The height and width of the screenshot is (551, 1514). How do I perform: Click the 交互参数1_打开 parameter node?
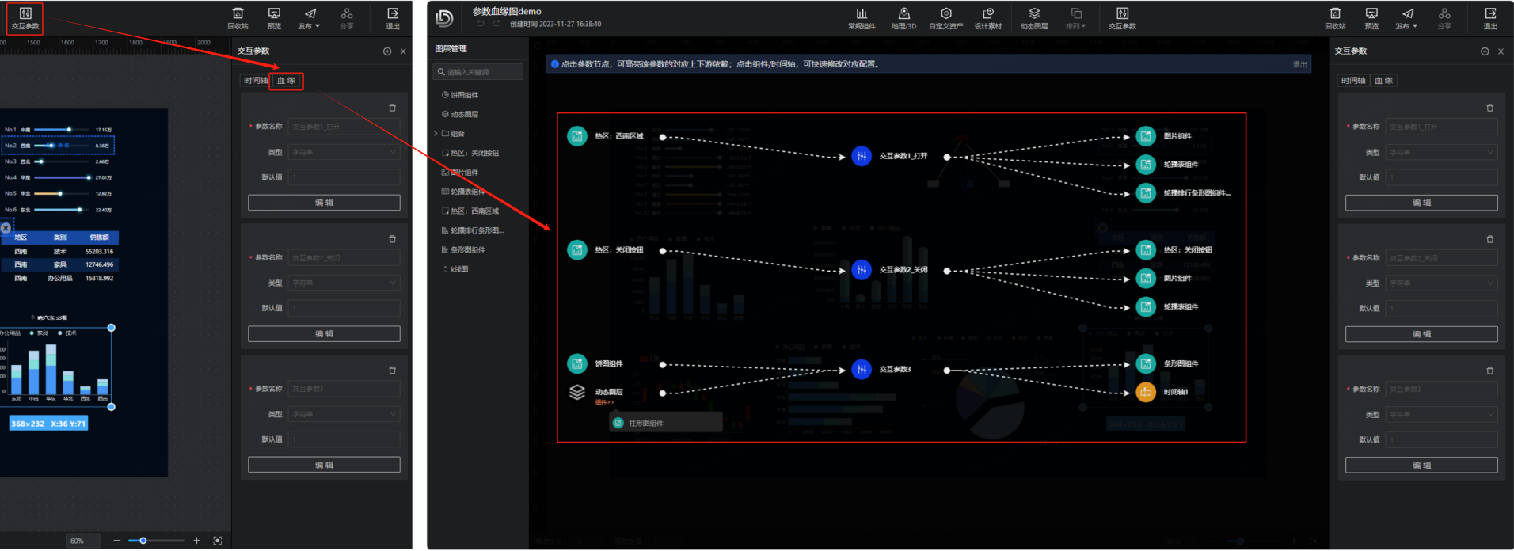862,156
